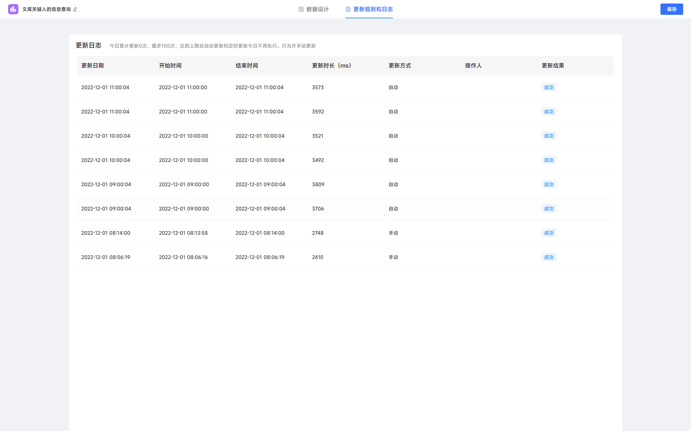
Task: Click the 成功 tag in the 3521 row
Action: coord(549,136)
